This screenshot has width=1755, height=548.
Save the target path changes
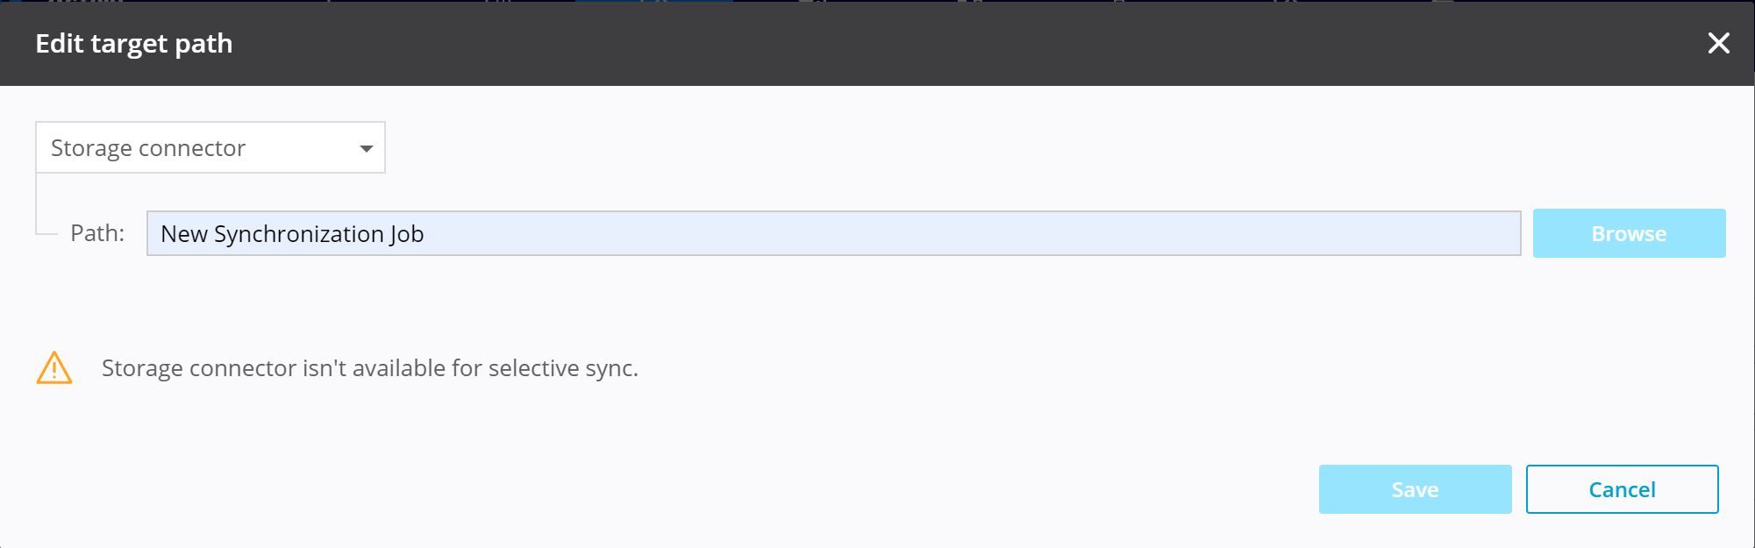point(1415,489)
